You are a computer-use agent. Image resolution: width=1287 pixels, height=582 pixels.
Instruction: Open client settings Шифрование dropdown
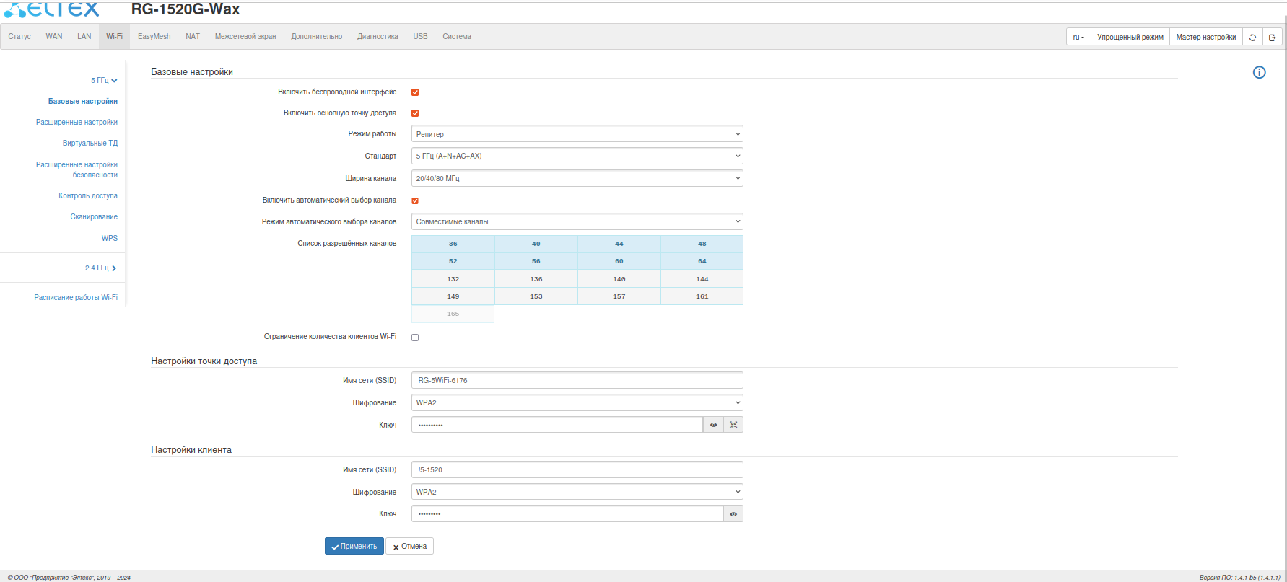[577, 492]
